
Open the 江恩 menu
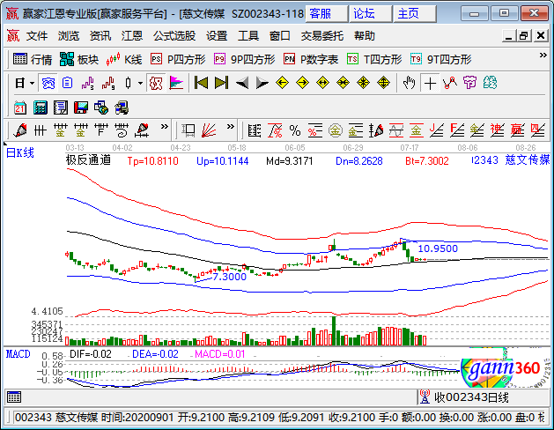(x=132, y=36)
